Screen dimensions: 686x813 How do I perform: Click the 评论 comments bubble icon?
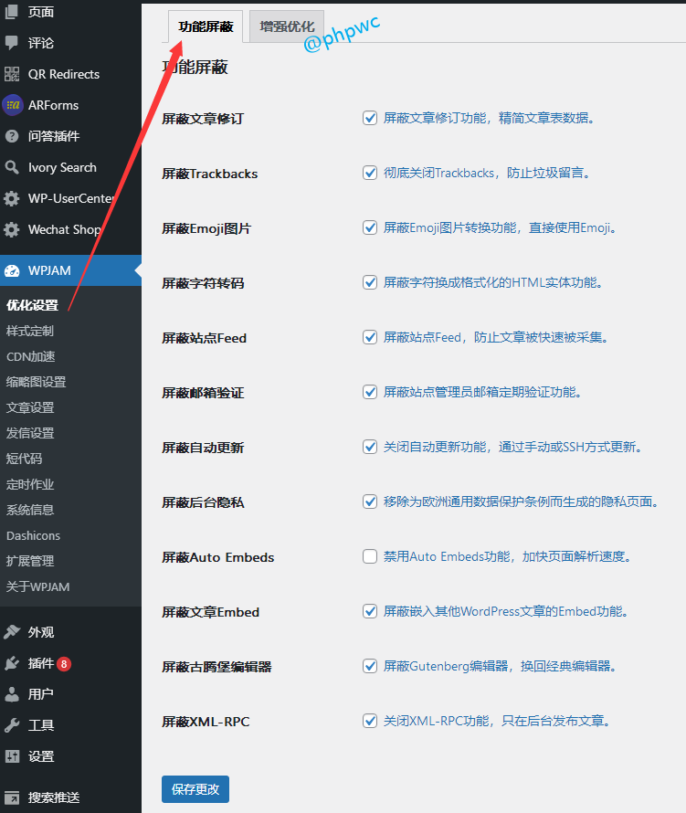click(x=11, y=43)
